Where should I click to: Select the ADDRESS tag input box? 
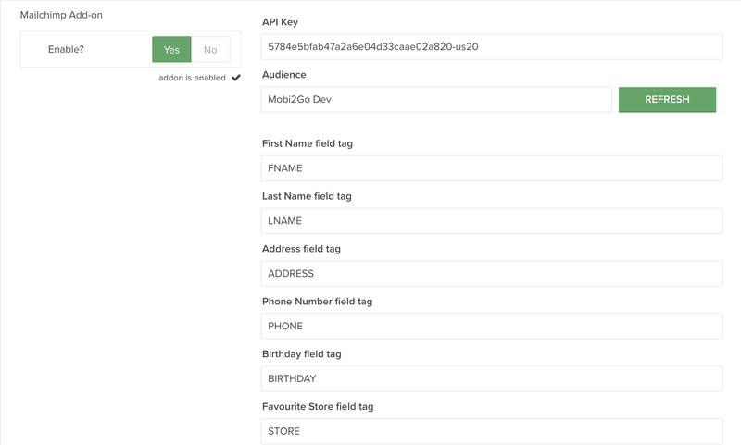[491, 274]
